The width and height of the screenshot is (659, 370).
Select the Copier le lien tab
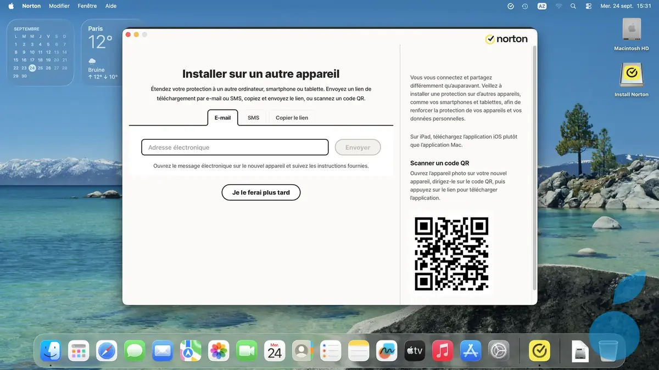point(292,117)
